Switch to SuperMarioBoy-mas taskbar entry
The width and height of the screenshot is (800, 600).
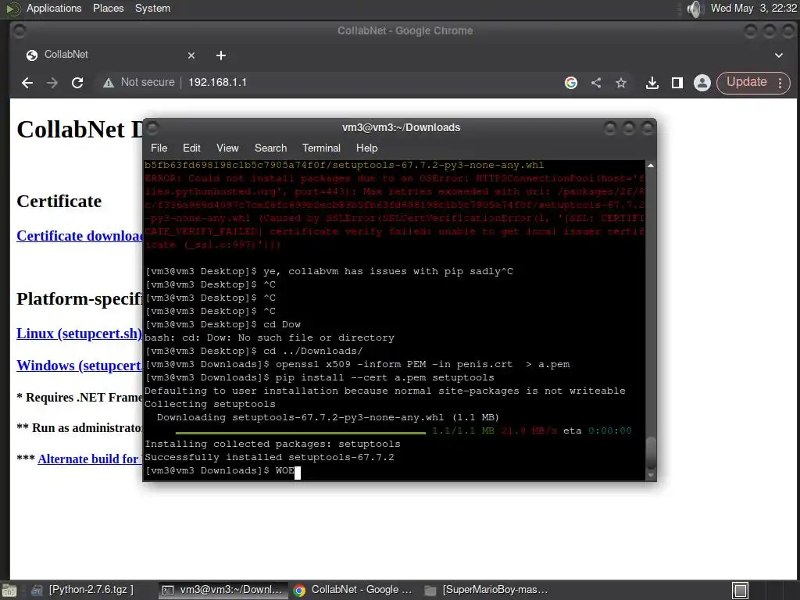click(486, 590)
